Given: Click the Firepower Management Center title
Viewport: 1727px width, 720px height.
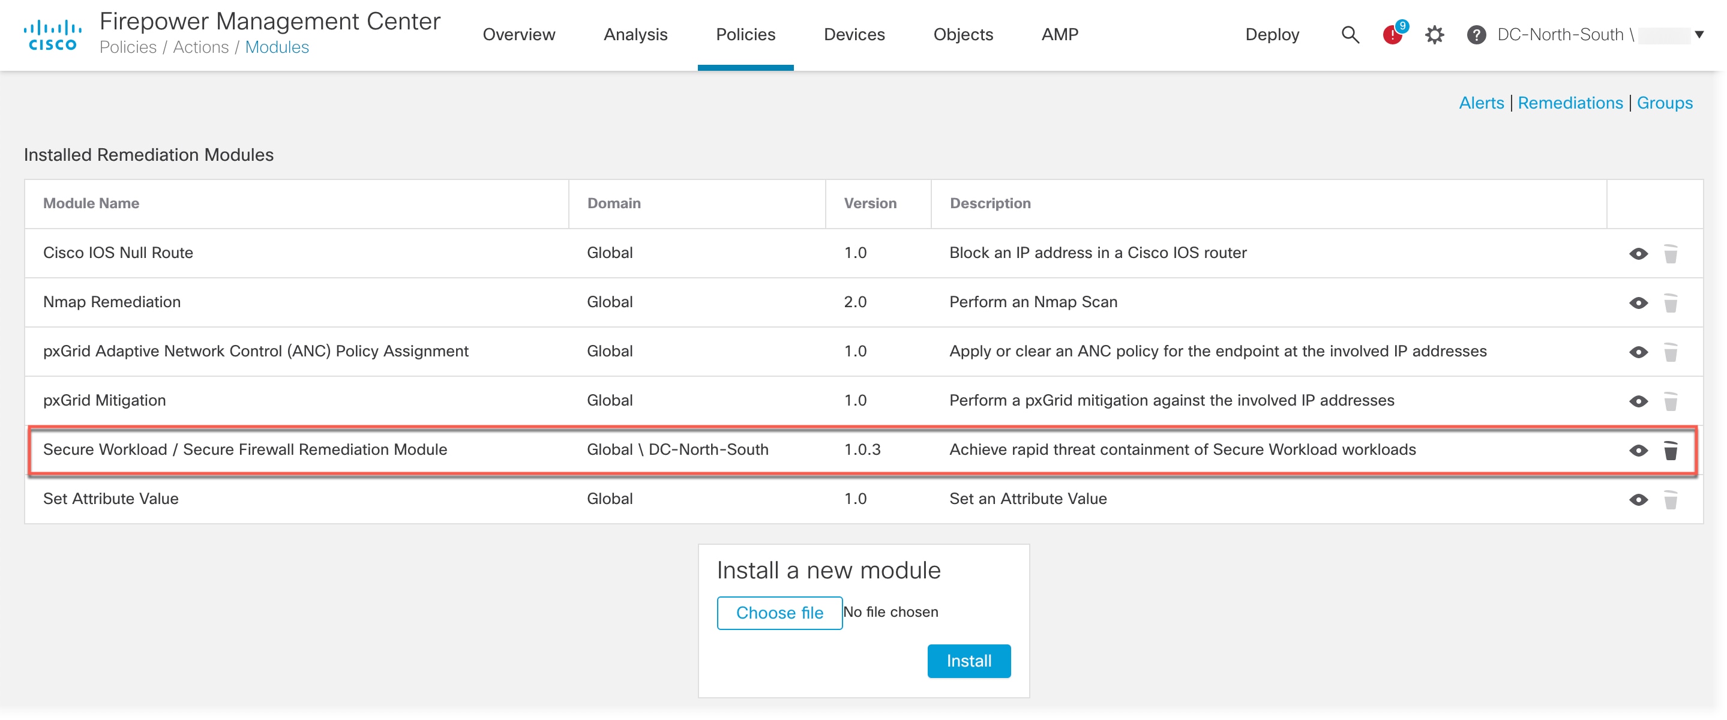Looking at the screenshot, I should coord(269,21).
